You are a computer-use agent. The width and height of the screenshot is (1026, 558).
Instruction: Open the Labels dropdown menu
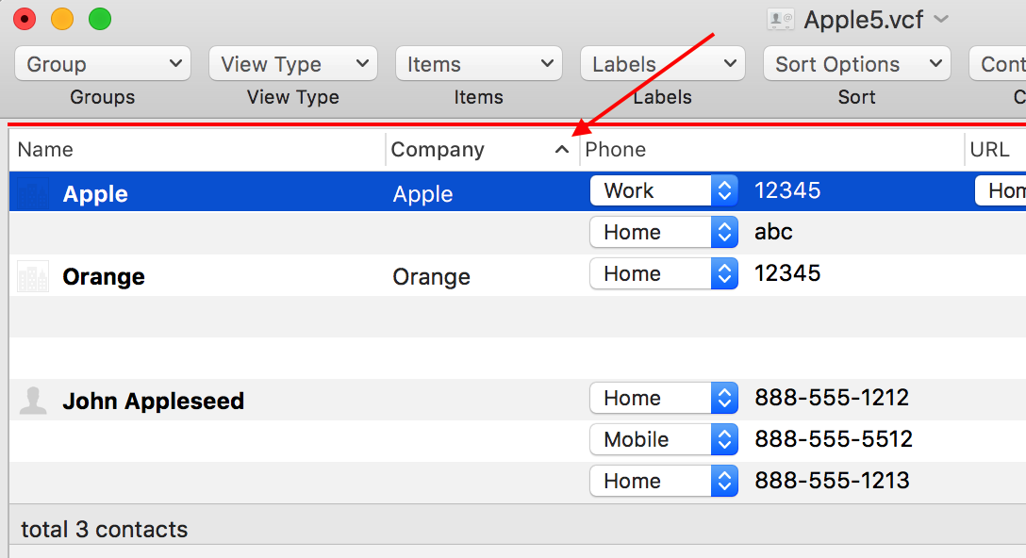pos(662,64)
